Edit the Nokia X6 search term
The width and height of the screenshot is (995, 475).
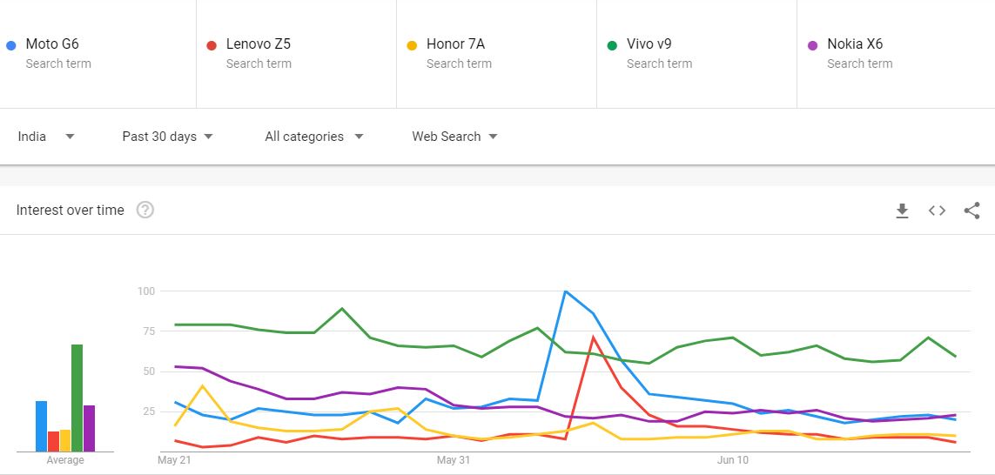click(855, 44)
